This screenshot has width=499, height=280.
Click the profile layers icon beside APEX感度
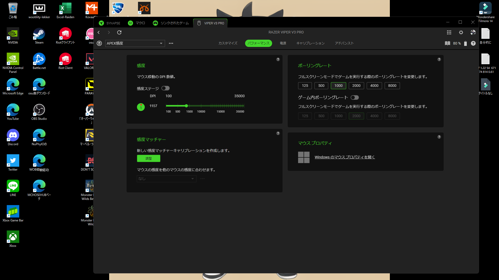[x=99, y=43]
